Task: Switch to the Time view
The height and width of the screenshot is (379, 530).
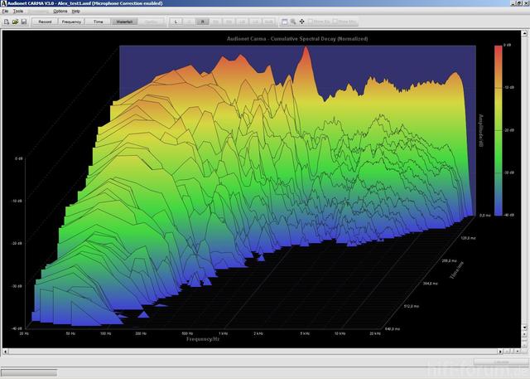Action: (x=99, y=21)
